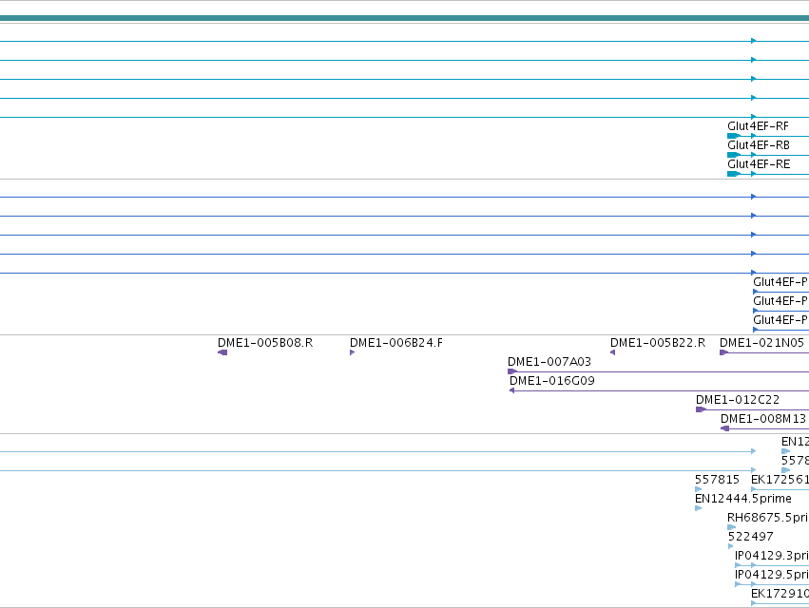Select the small arrow under 522497
809x608 pixels.
[x=731, y=546]
